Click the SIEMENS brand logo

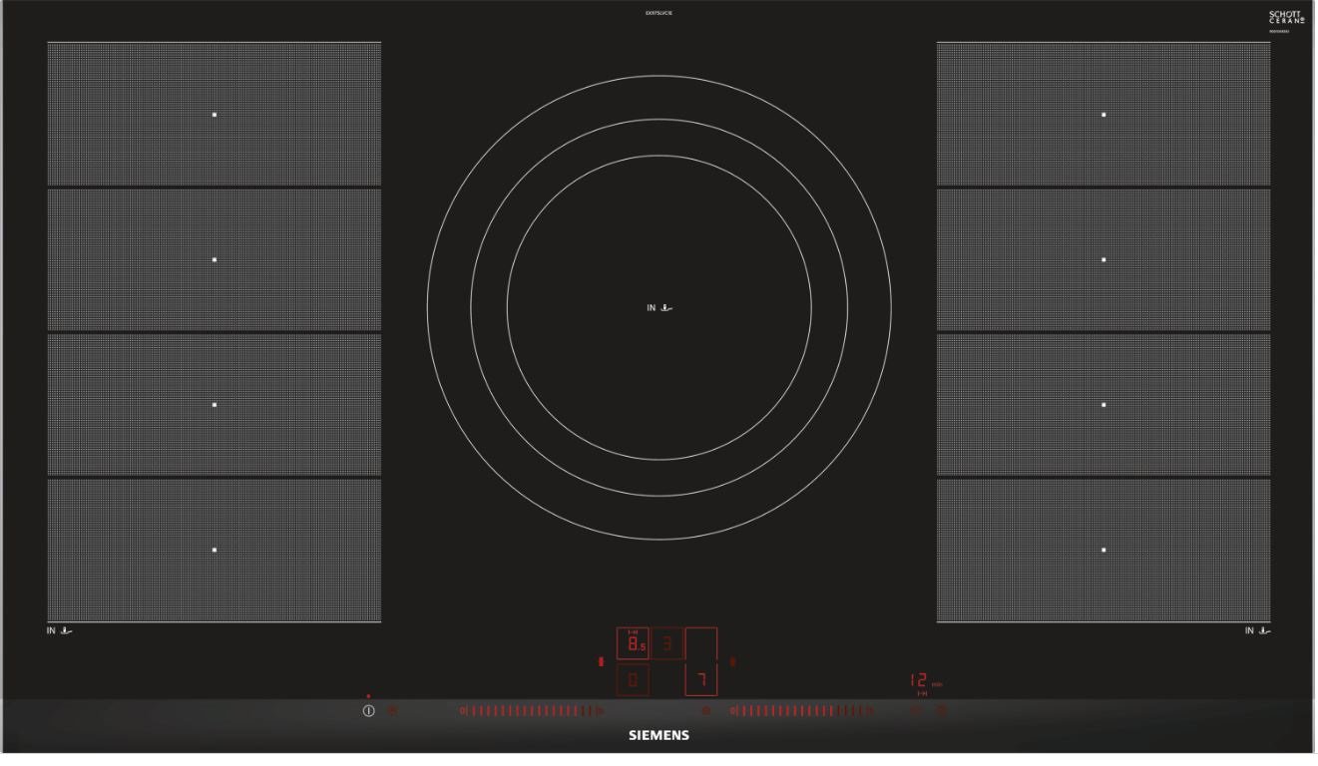point(659,736)
